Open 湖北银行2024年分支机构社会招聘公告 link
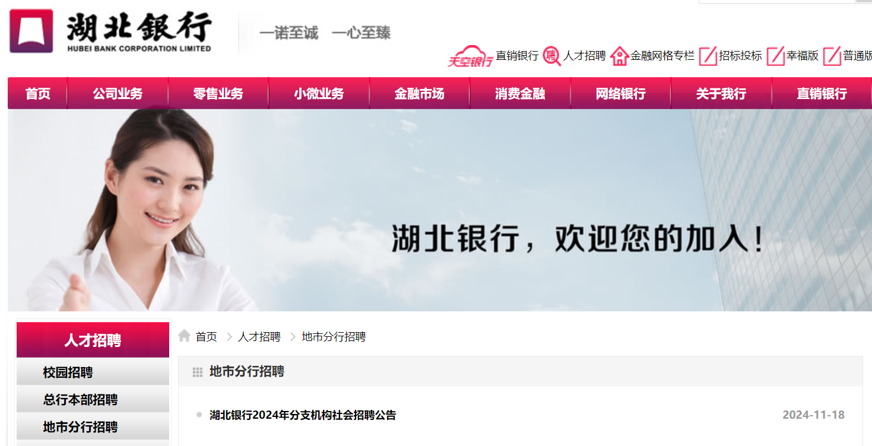 pyautogui.click(x=303, y=415)
